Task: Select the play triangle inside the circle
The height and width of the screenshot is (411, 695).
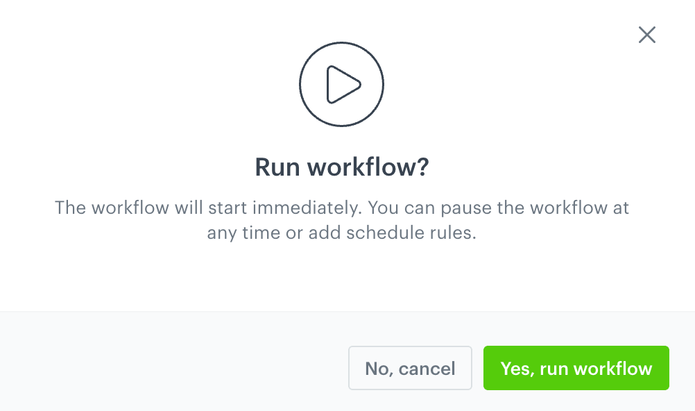Action: pyautogui.click(x=344, y=83)
